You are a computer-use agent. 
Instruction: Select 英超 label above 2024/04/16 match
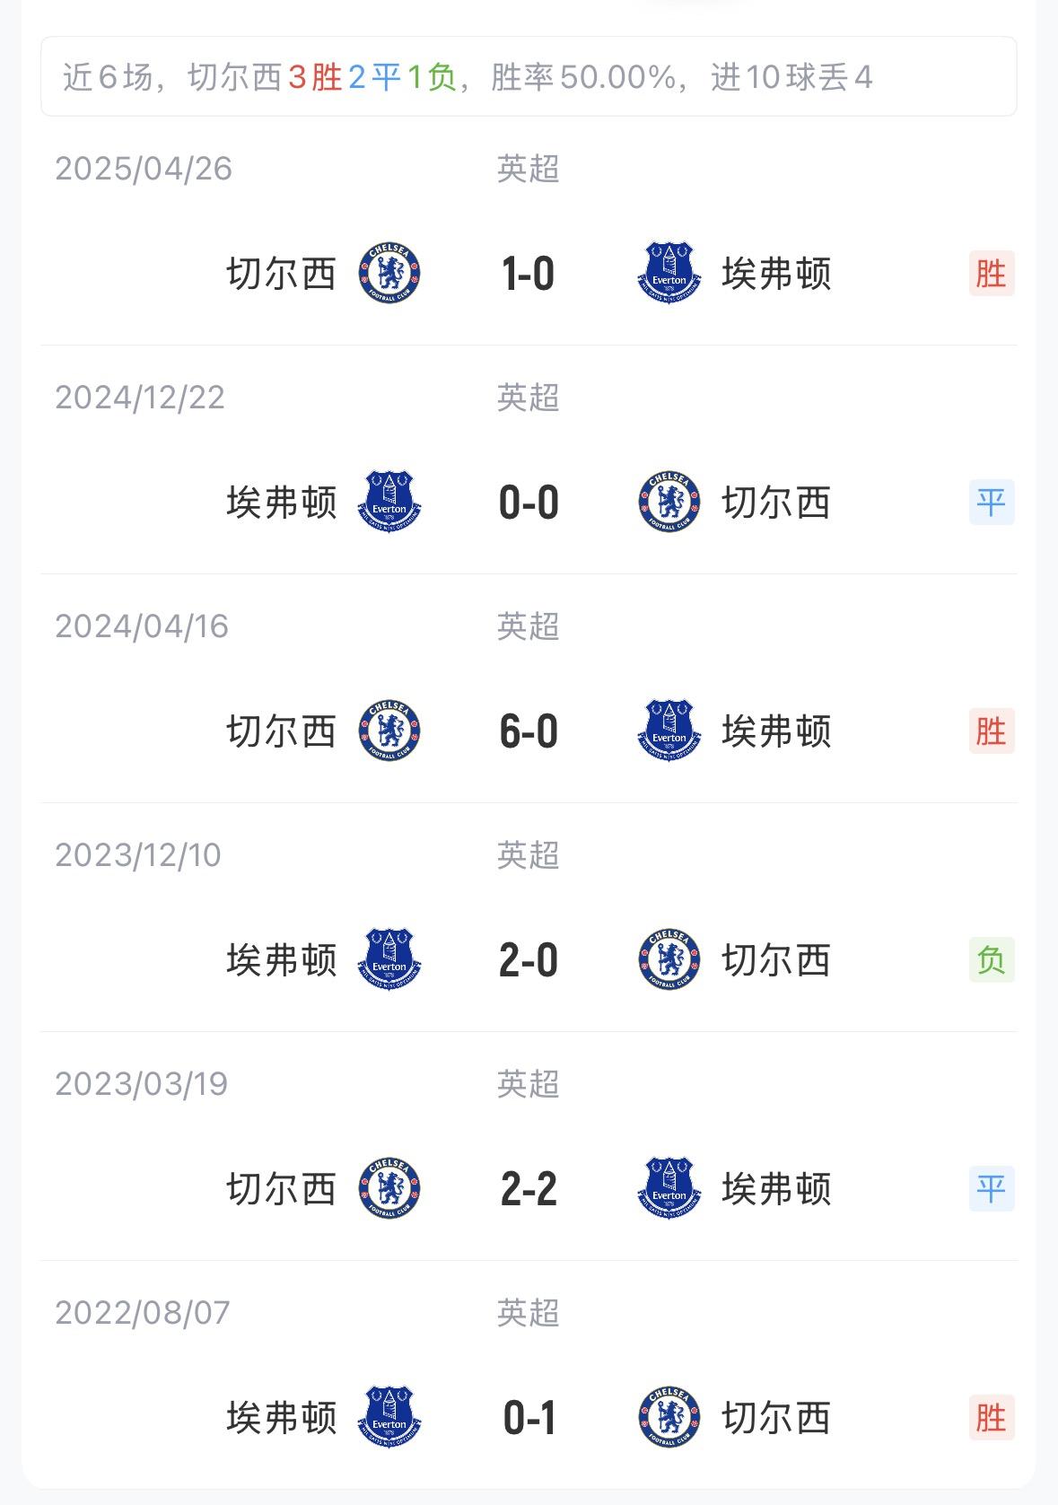coord(529,626)
